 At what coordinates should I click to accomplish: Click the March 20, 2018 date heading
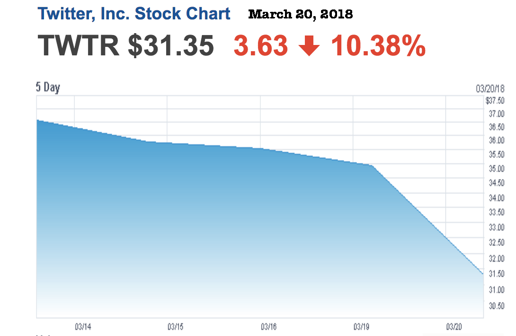click(x=301, y=14)
